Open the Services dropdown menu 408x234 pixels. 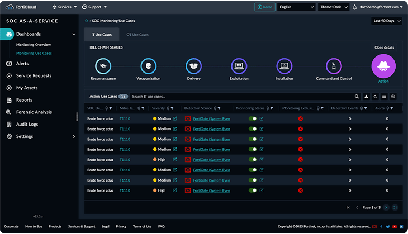(x=64, y=7)
